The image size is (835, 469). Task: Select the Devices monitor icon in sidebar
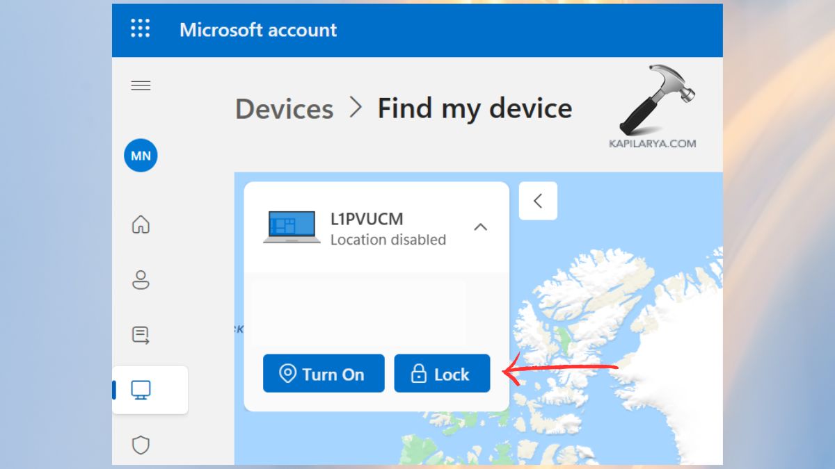tap(141, 390)
